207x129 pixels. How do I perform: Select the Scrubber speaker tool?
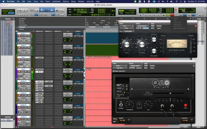(57, 10)
